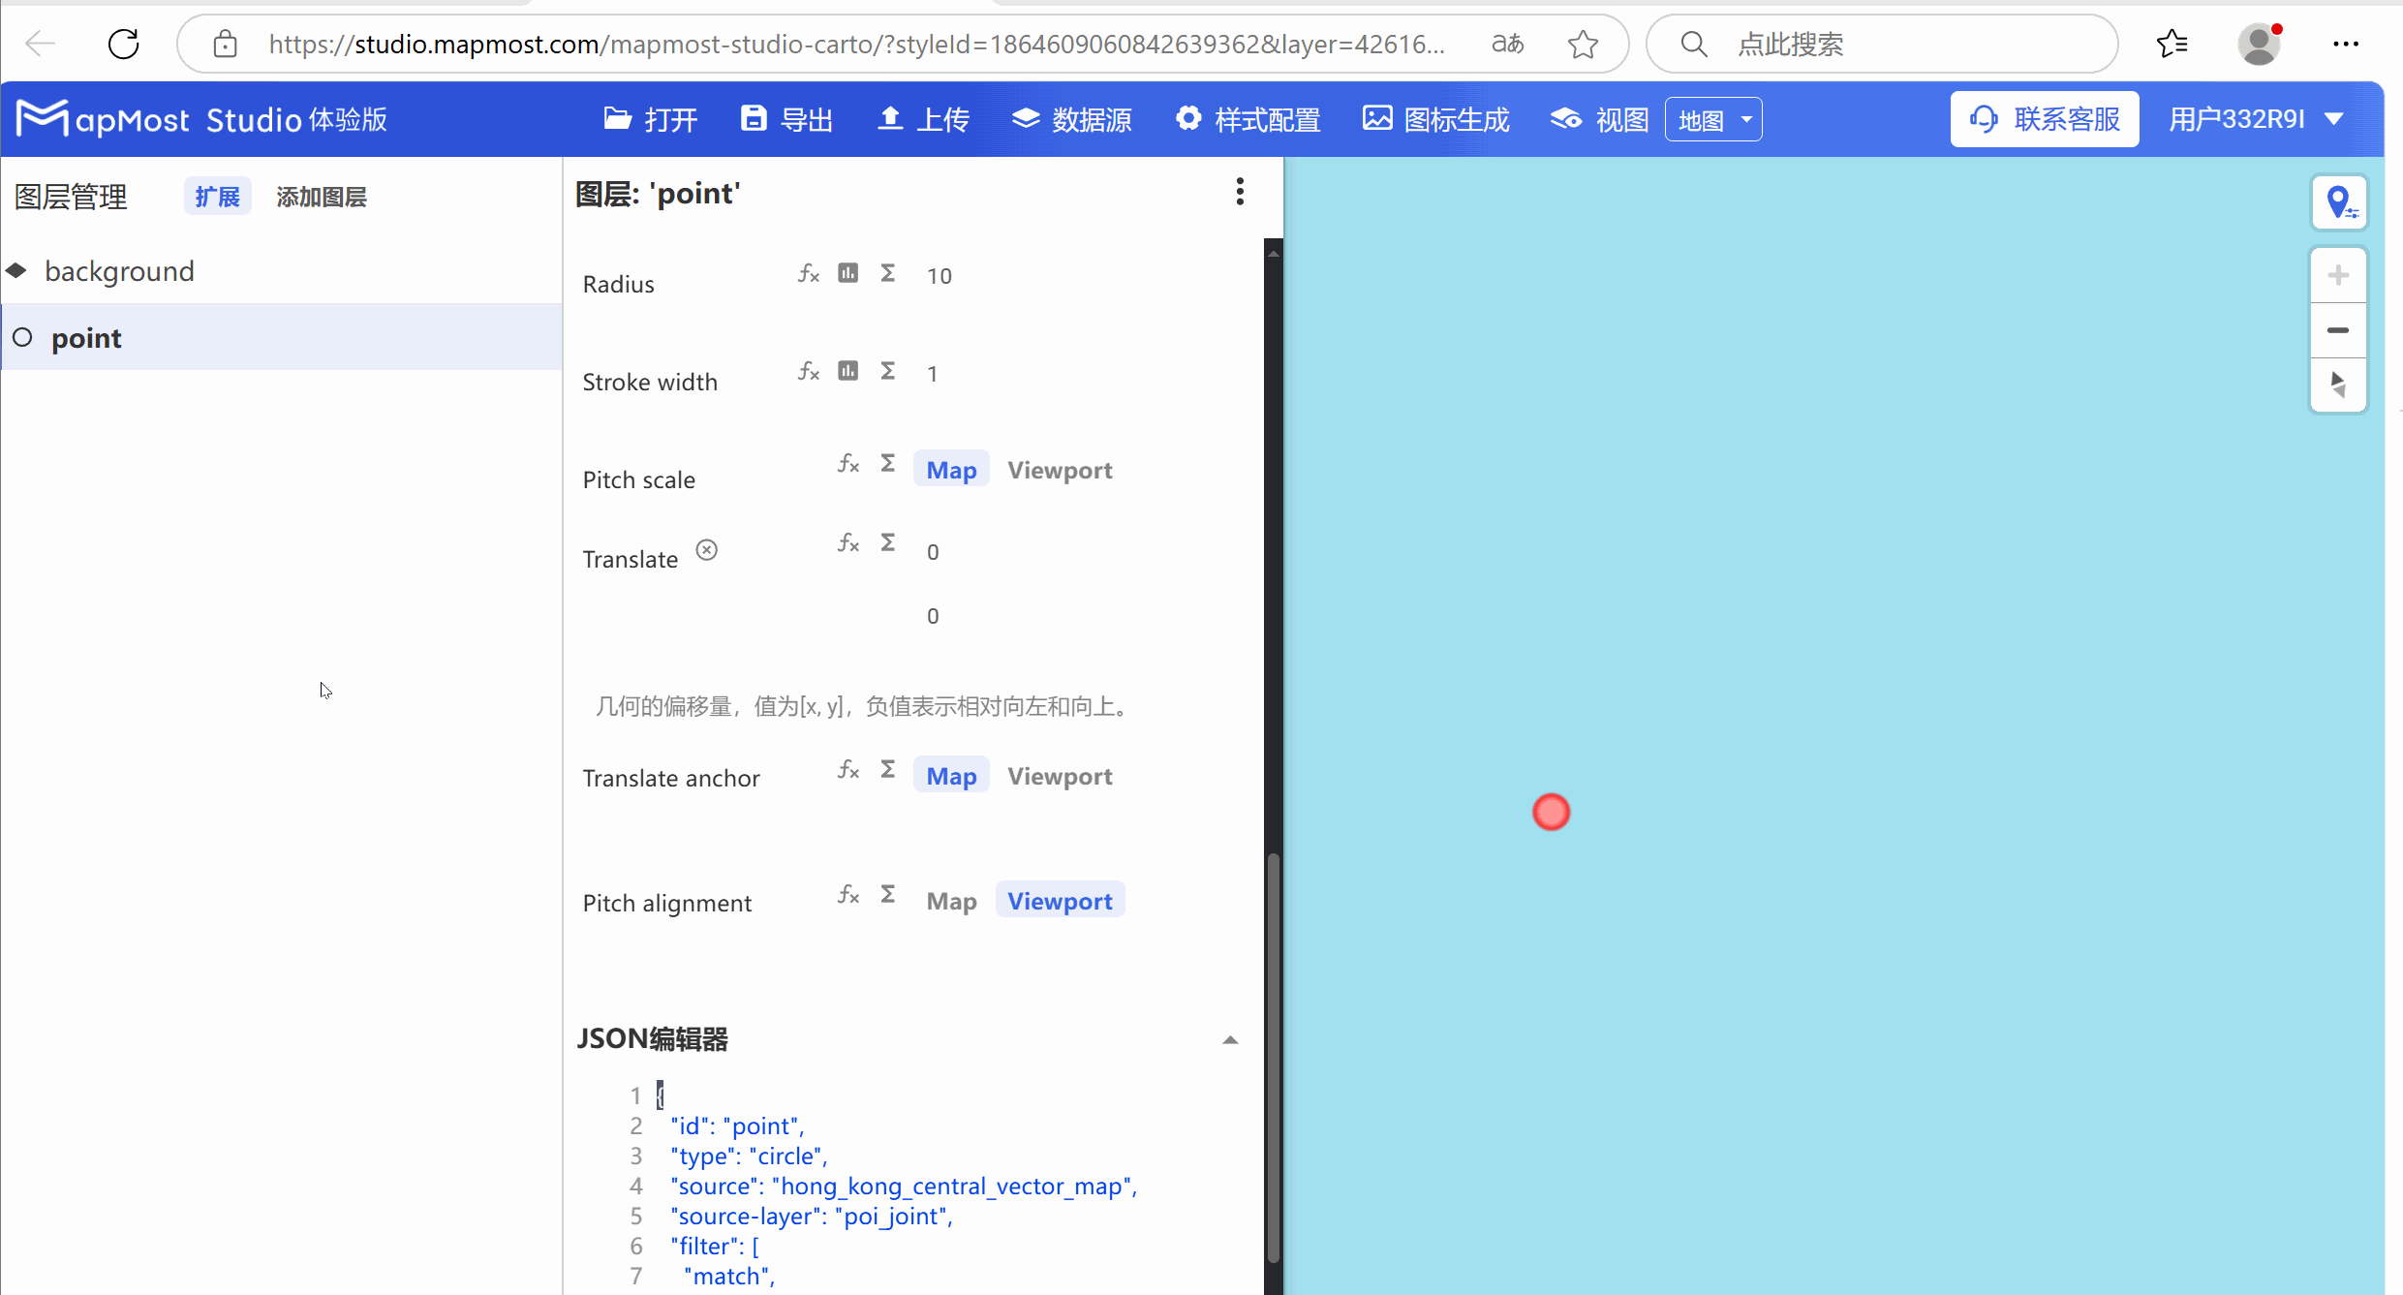Zoom out the map with minus button
The height and width of the screenshot is (1295, 2403).
[x=2338, y=330]
